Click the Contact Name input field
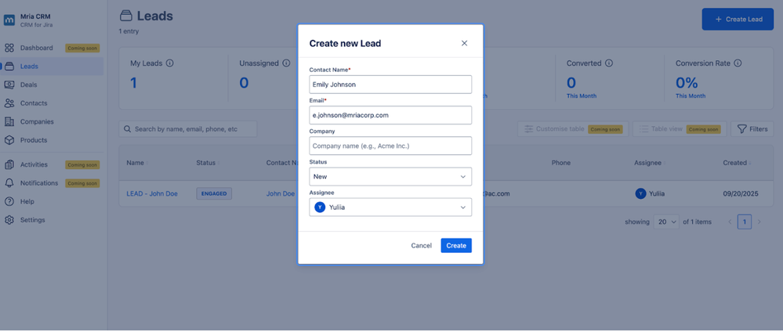 coord(390,85)
